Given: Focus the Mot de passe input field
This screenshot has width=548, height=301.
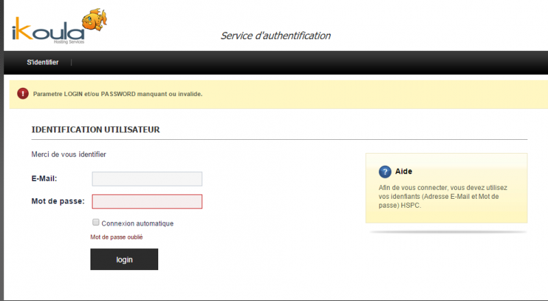Looking at the screenshot, I should point(147,202).
